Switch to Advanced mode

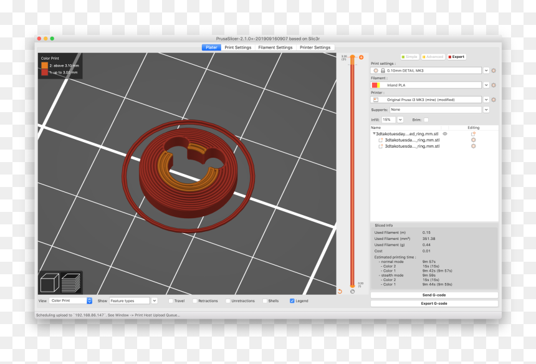click(433, 57)
